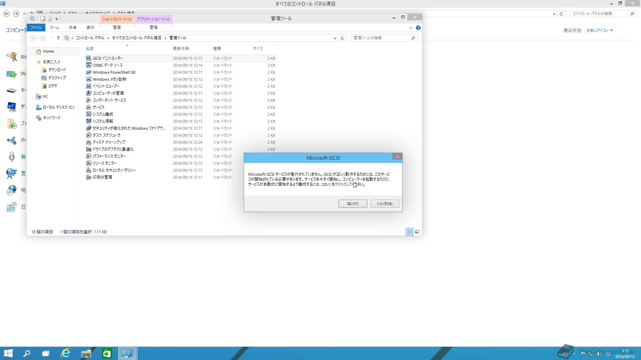Viewport: 641px width, 360px height.
Task: Select the システム構成 icon
Action: 88,114
